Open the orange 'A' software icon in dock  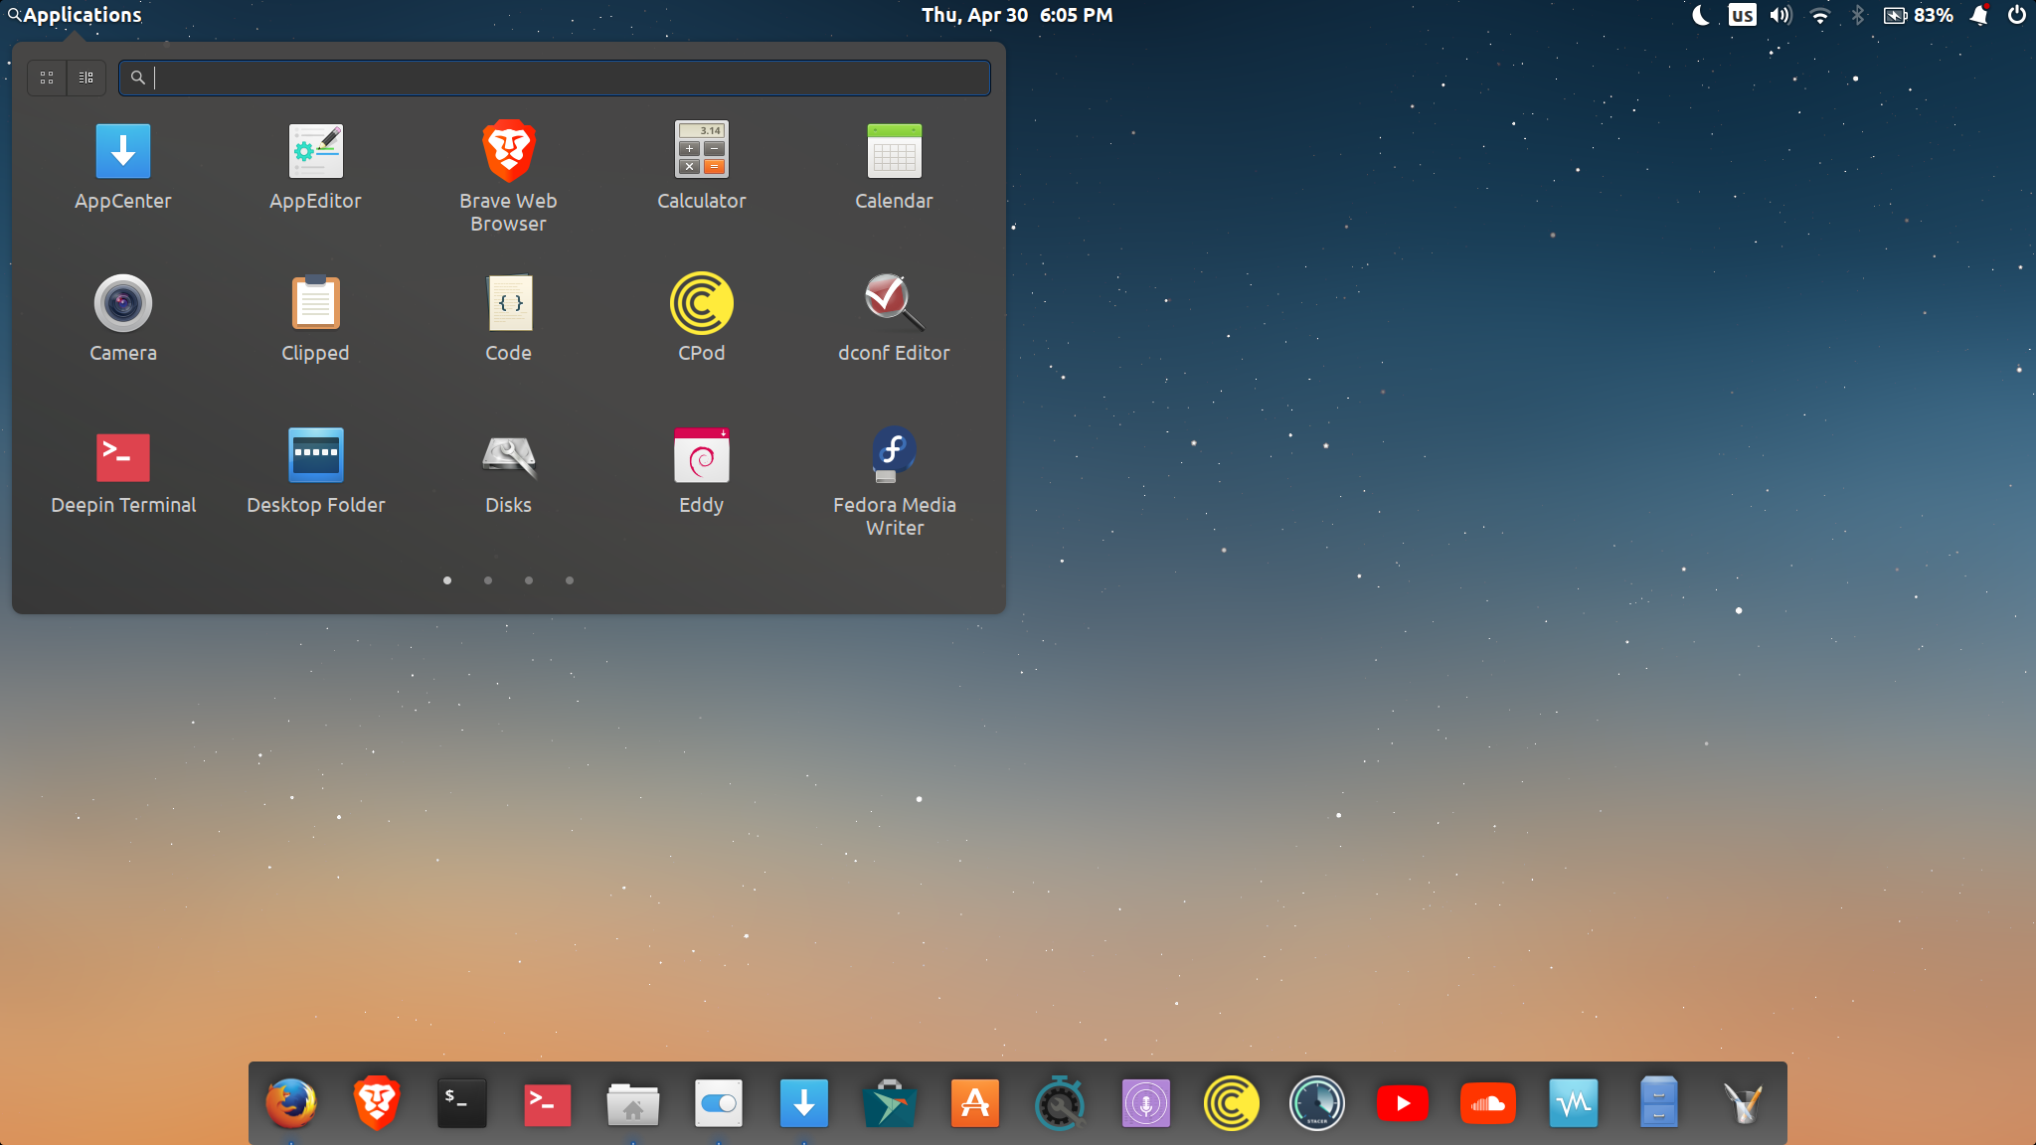tap(975, 1103)
